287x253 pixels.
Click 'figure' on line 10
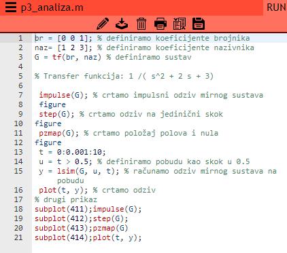click(48, 123)
